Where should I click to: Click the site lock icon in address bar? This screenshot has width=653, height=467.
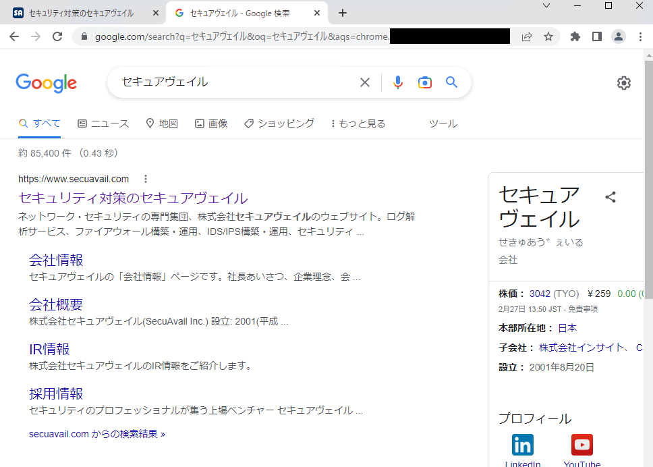tap(84, 36)
